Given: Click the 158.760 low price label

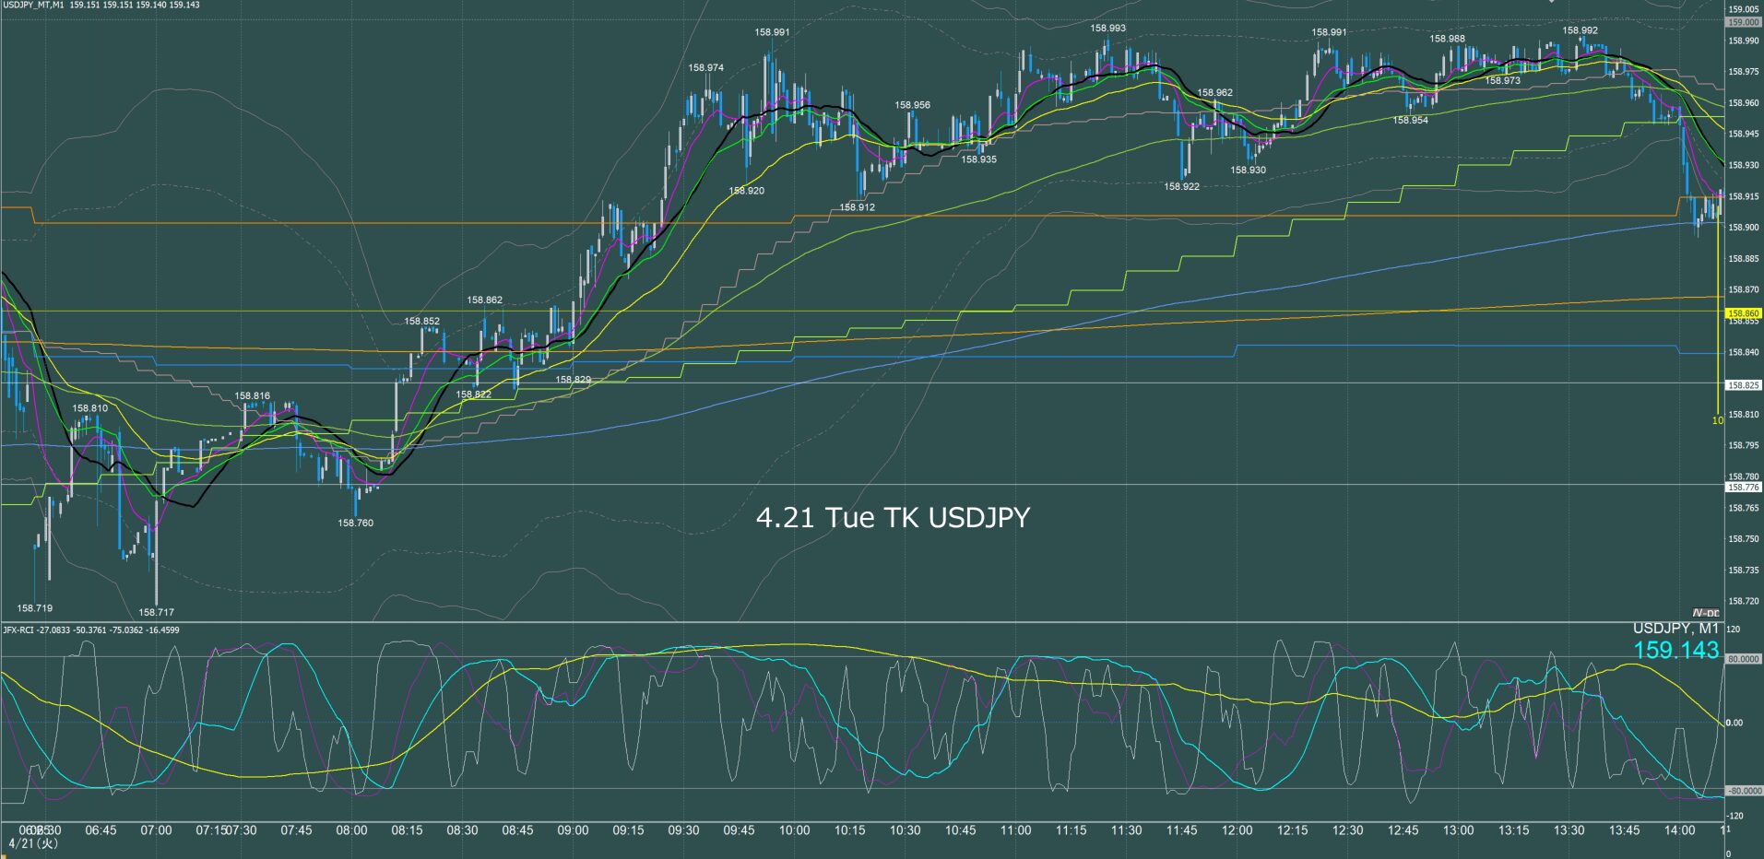Looking at the screenshot, I should (x=355, y=523).
